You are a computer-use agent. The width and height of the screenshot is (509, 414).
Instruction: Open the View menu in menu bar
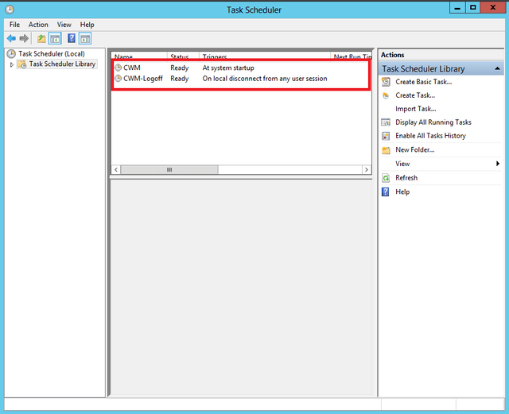click(64, 25)
